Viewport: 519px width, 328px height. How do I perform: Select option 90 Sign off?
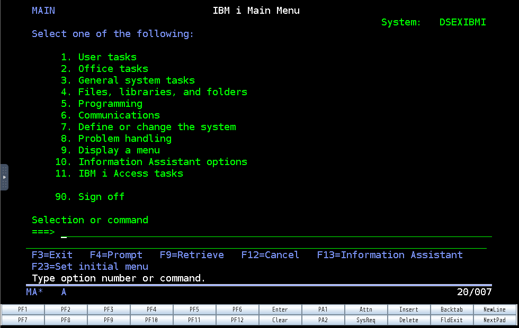pos(90,197)
